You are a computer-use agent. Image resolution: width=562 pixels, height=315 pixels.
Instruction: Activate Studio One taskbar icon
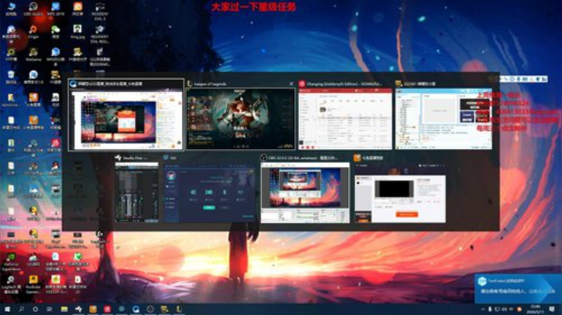(x=79, y=309)
